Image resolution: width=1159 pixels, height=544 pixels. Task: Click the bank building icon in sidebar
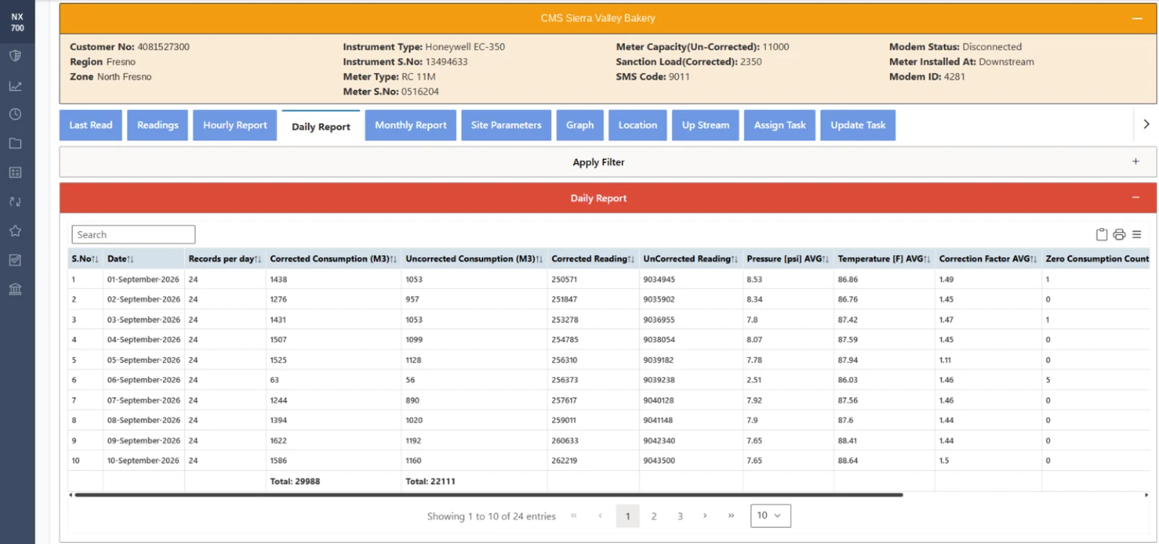15,290
